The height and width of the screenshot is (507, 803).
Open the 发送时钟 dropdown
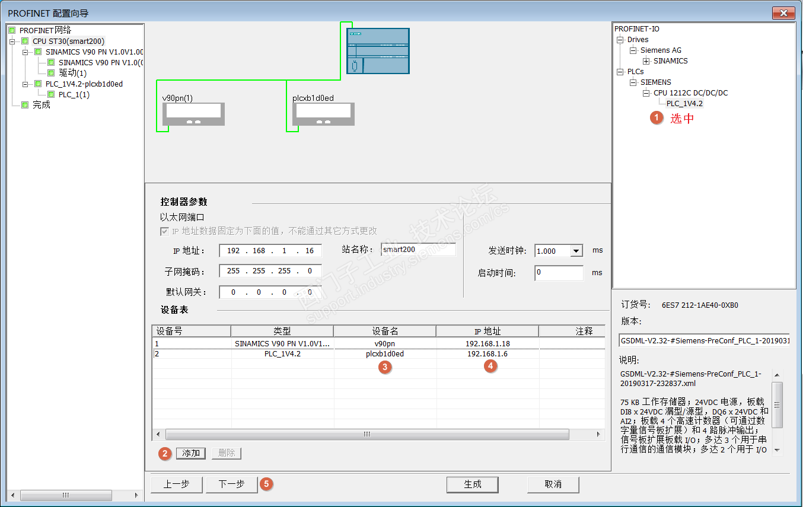click(576, 251)
